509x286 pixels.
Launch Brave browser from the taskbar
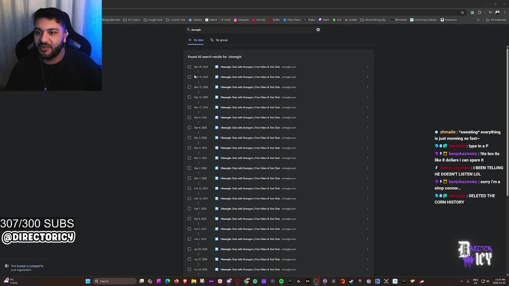185,281
